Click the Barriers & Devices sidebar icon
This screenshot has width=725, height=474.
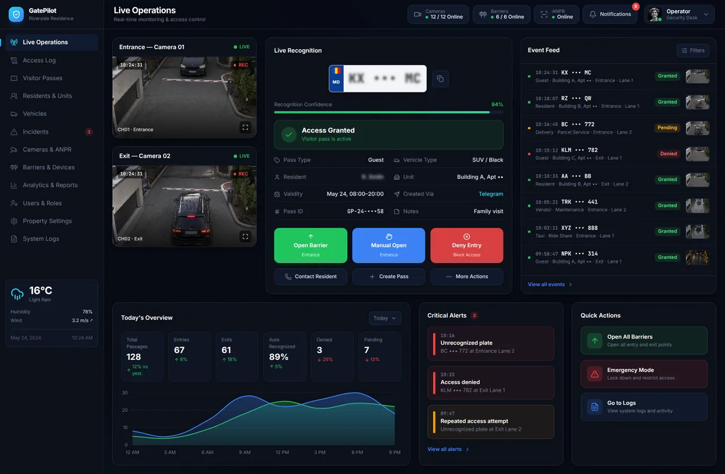[x=14, y=167]
